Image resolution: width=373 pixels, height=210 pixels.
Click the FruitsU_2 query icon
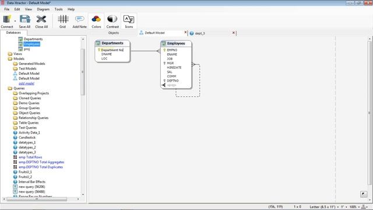coord(15,177)
